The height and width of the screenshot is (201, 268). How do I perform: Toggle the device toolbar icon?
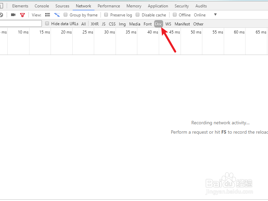click(x=1, y=6)
